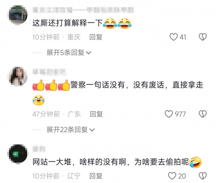Tap broken-heart dislike on Guangdong comment
The image size is (217, 183).
tap(203, 114)
